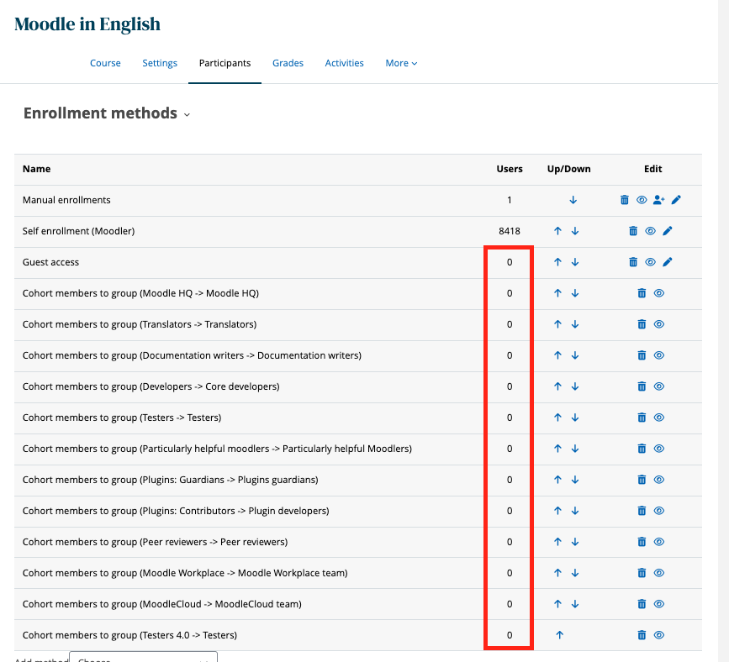Move Documentation writers row up
The image size is (729, 662).
click(x=558, y=355)
